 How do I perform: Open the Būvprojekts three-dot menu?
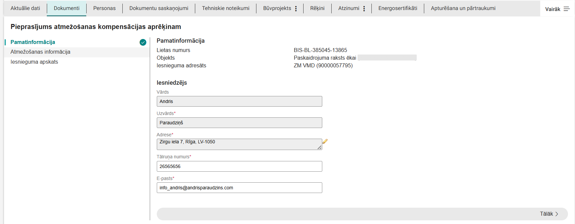[x=296, y=9]
